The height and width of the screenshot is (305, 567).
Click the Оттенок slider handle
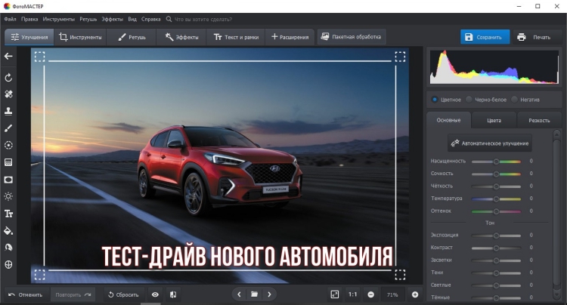[x=496, y=211]
